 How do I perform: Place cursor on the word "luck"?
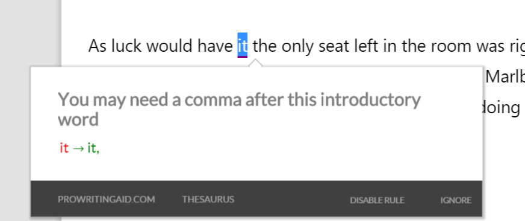126,46
